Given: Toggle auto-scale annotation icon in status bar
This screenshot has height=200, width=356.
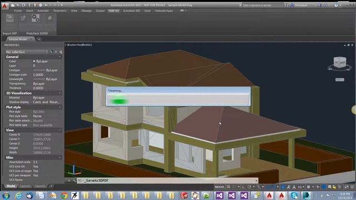Looking at the screenshot, I should pyautogui.click(x=288, y=187).
